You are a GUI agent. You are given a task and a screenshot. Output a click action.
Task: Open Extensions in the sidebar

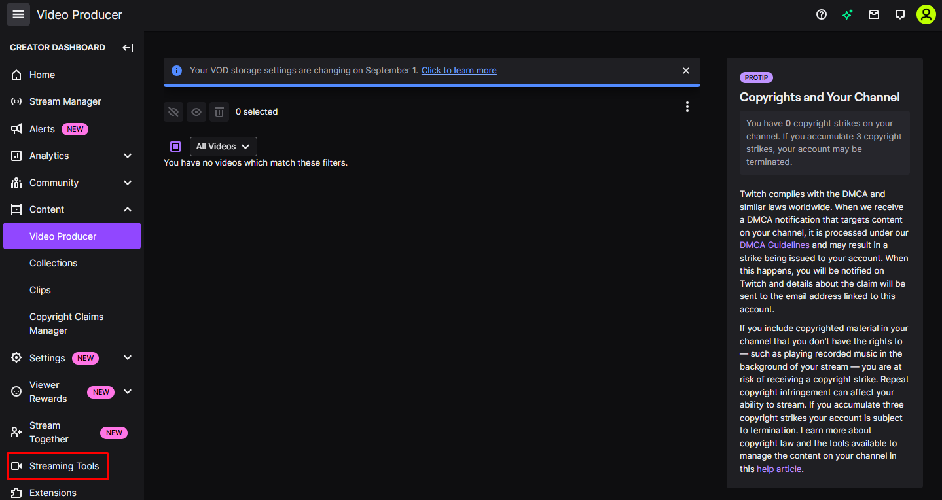72,493
